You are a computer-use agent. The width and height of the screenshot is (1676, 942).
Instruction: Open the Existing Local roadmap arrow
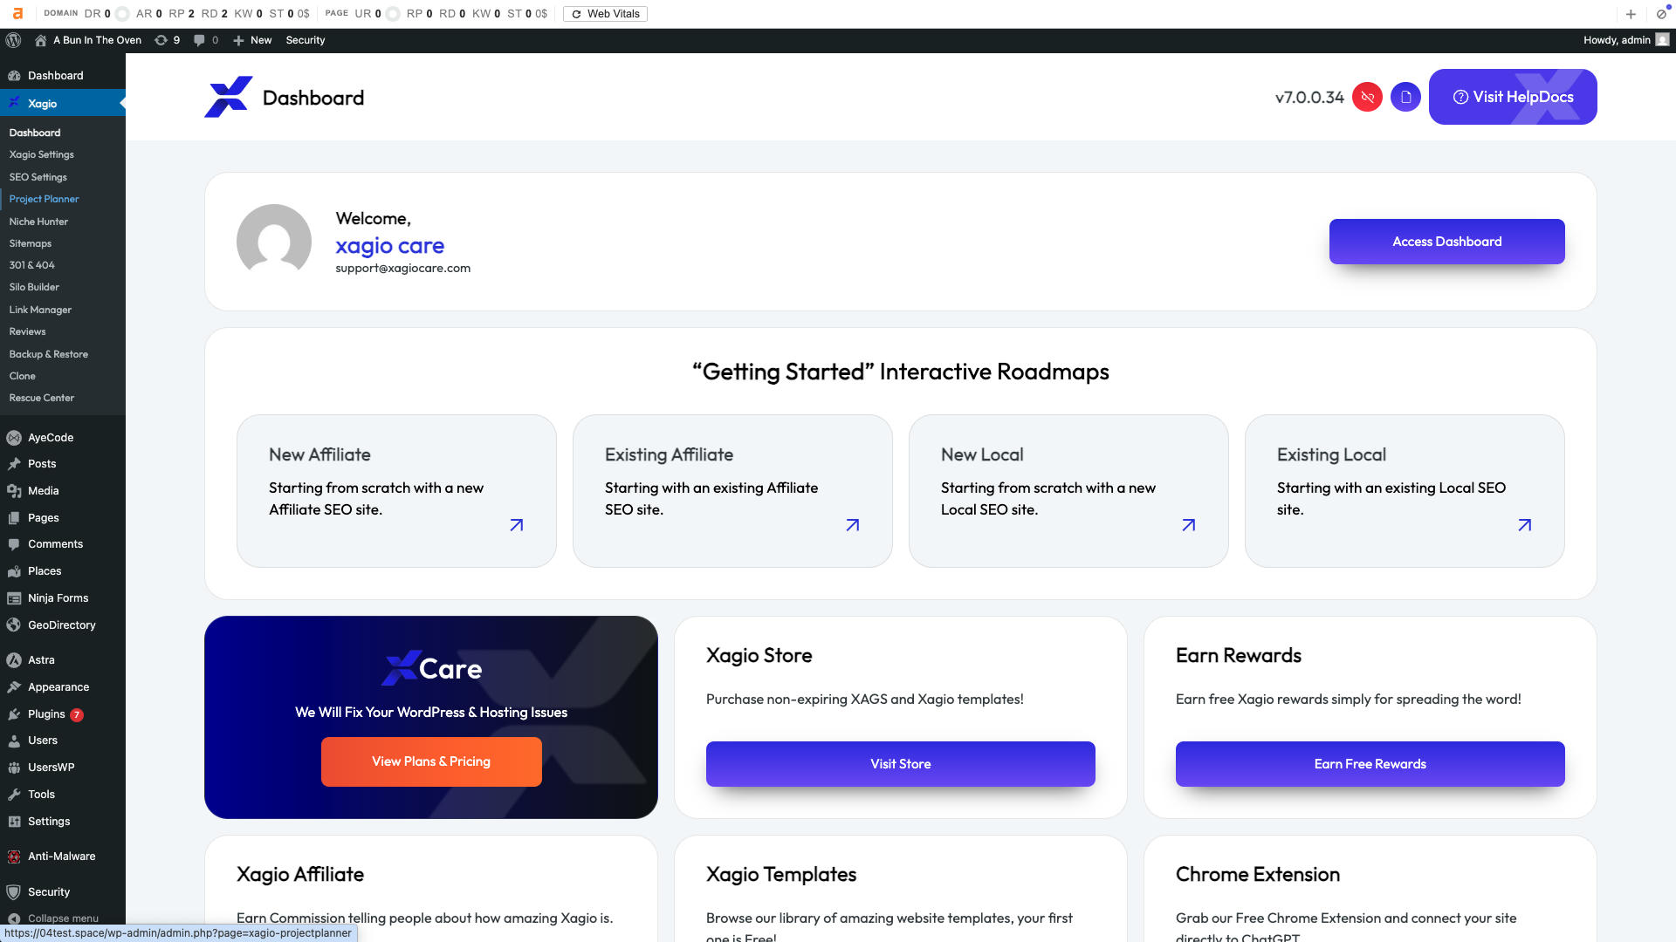pos(1525,525)
